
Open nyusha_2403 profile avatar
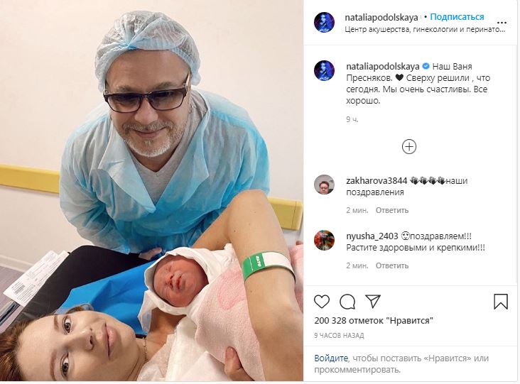click(x=324, y=240)
